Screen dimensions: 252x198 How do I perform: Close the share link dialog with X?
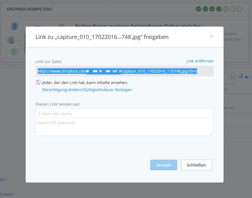pyautogui.click(x=211, y=36)
